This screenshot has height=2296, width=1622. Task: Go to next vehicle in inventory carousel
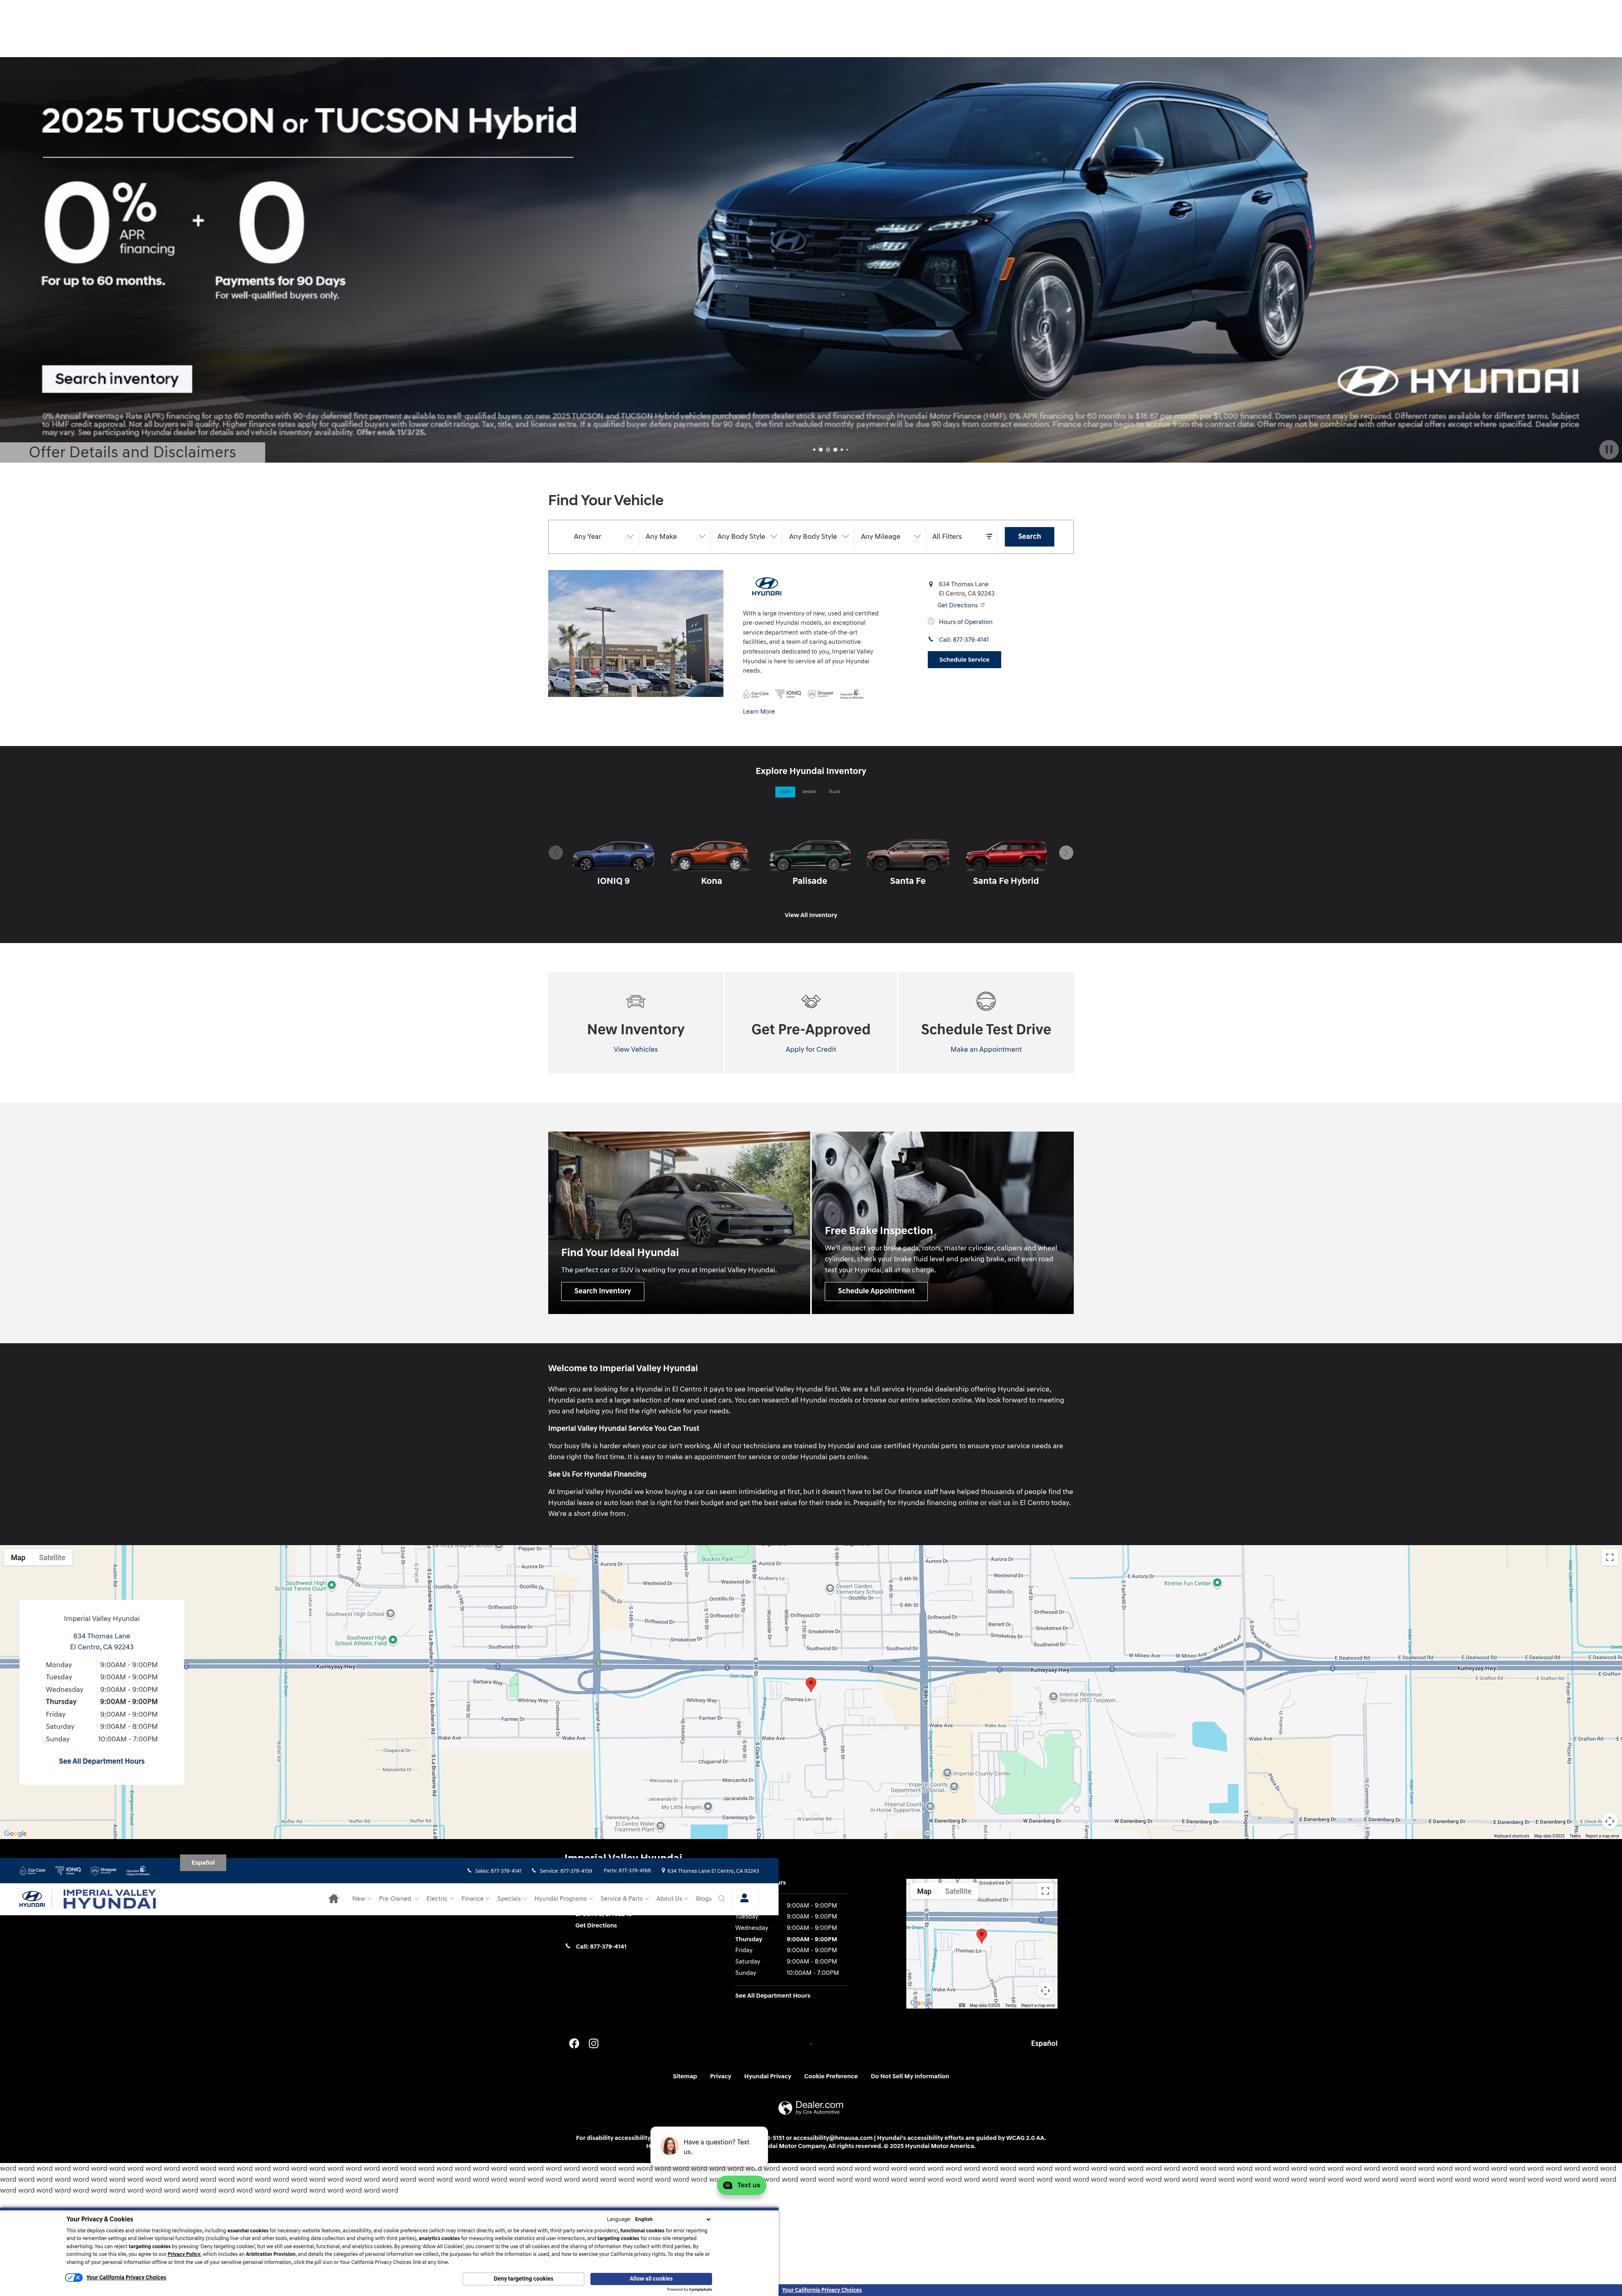point(1066,853)
